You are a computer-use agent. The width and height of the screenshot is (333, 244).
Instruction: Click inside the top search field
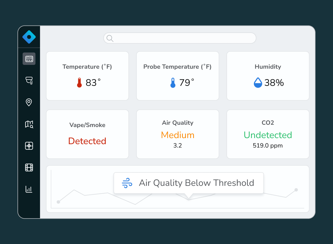coord(183,38)
